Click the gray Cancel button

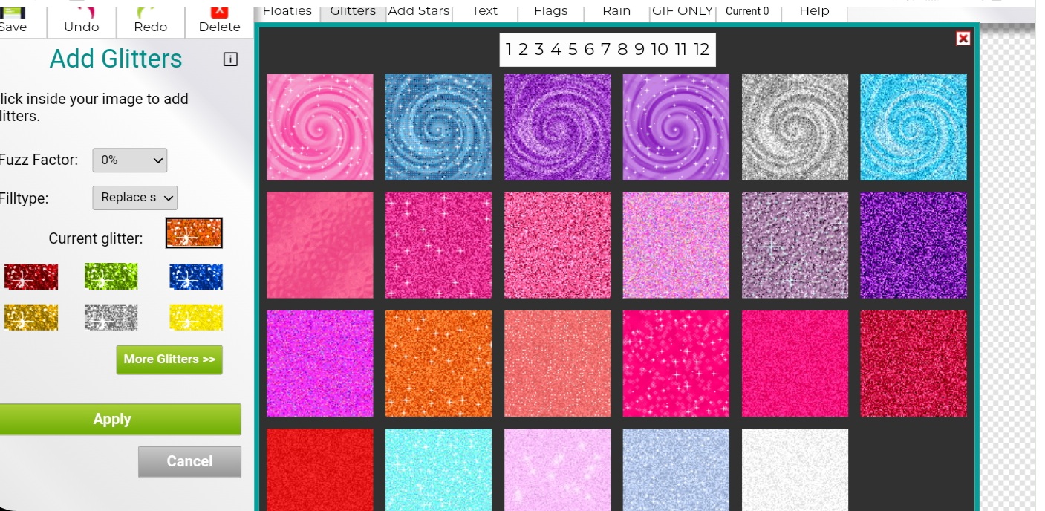189,461
